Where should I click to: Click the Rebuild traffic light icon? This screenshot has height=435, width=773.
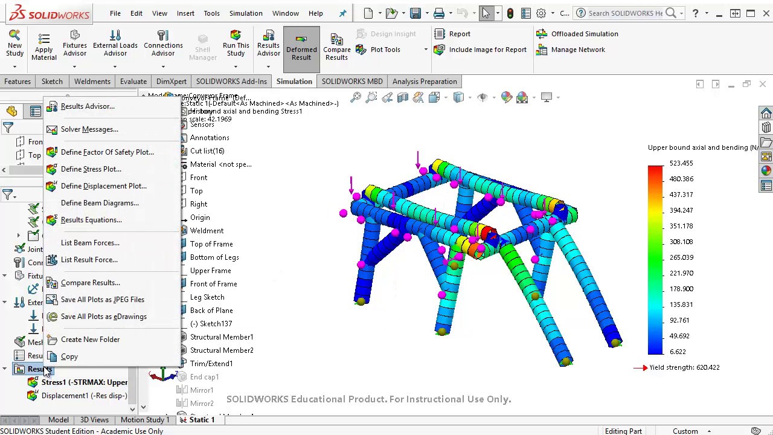coord(510,13)
